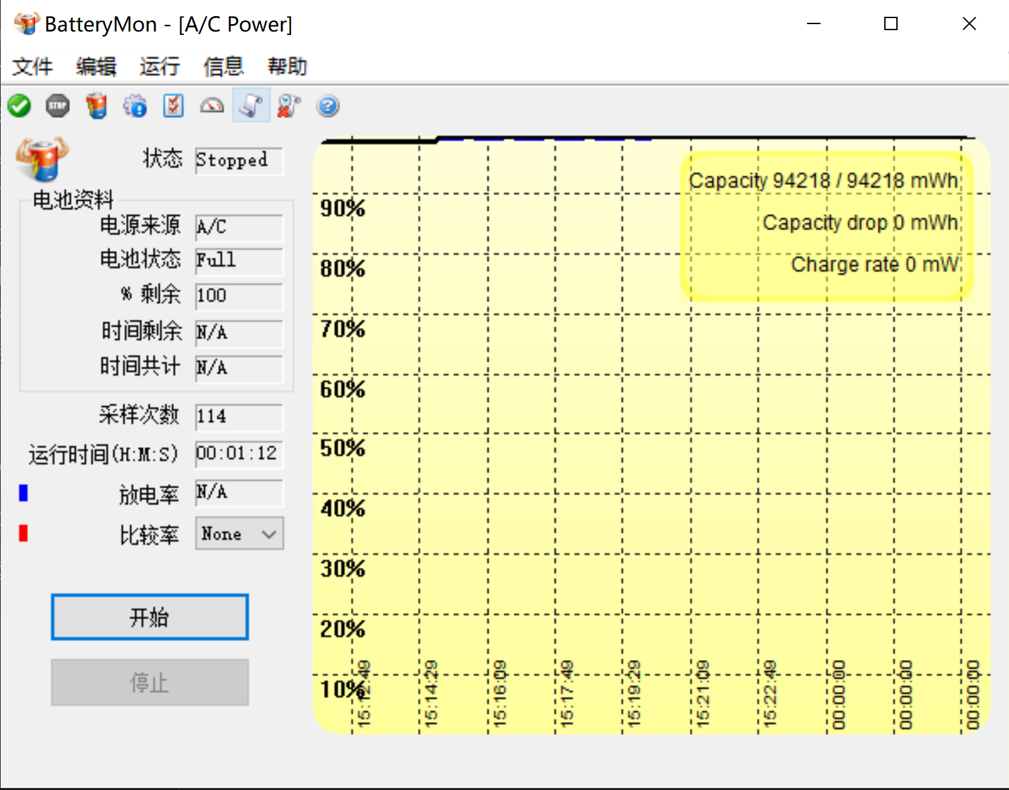1009x790 pixels.
Task: Click the % 剩余 field showing 100
Action: click(240, 296)
